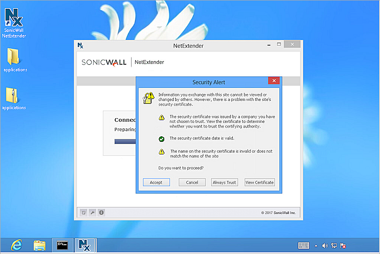Viewport: 380px width, 254px height.
Task: Minimize the NetExtender window
Action: 269,45
